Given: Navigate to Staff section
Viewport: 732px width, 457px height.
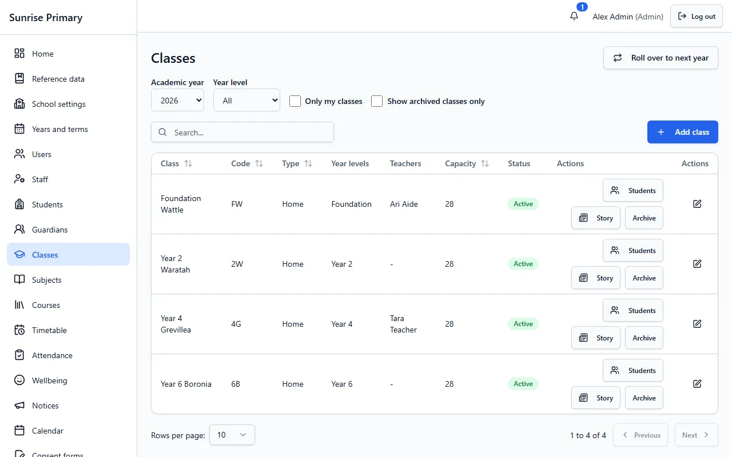Looking at the screenshot, I should 69,179.
